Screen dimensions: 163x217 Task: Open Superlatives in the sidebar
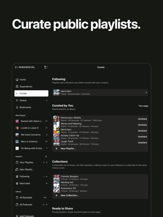click(x=31, y=86)
